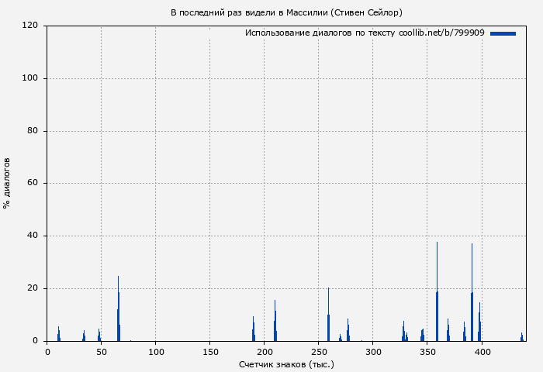Click the x-axis tick label 150

[x=210, y=352]
